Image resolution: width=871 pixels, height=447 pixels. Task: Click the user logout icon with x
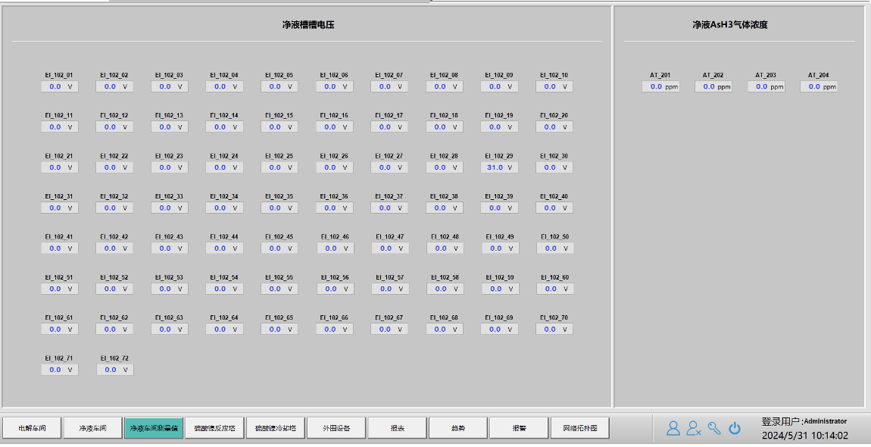click(693, 428)
